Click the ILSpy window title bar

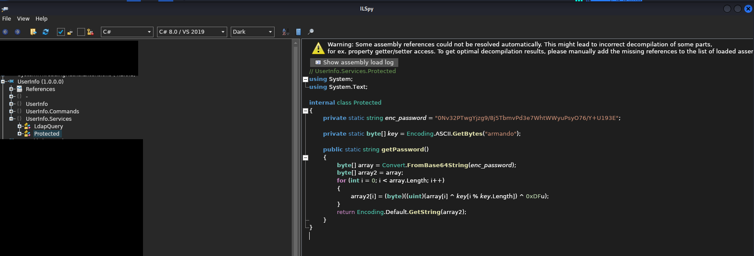pos(367,9)
